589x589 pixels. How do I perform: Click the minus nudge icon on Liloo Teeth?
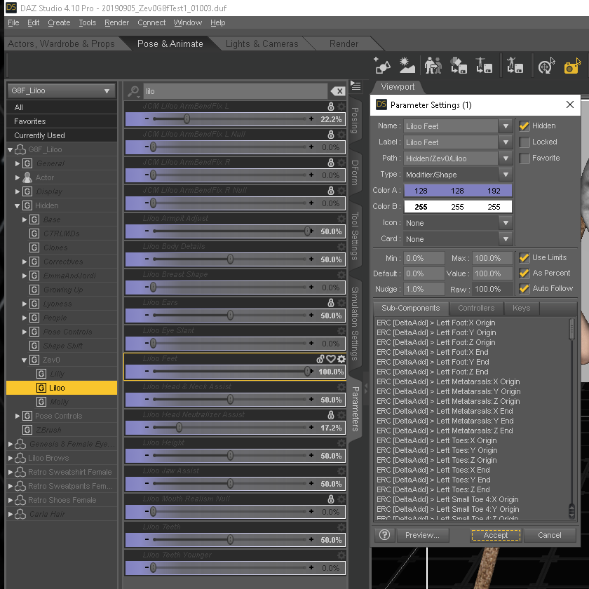[x=147, y=540]
